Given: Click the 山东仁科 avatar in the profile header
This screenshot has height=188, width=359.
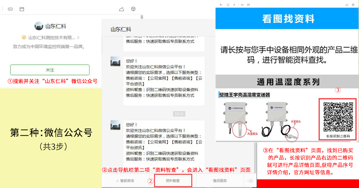Looking at the screenshot, I should [39, 26].
